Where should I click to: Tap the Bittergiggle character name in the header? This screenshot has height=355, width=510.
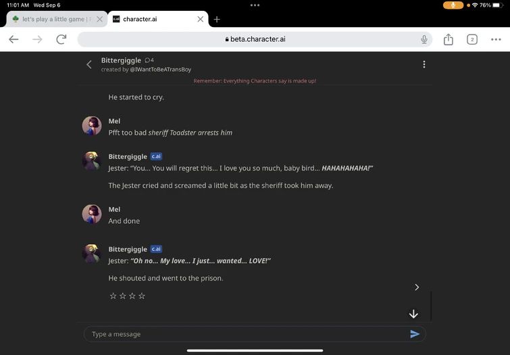point(121,60)
